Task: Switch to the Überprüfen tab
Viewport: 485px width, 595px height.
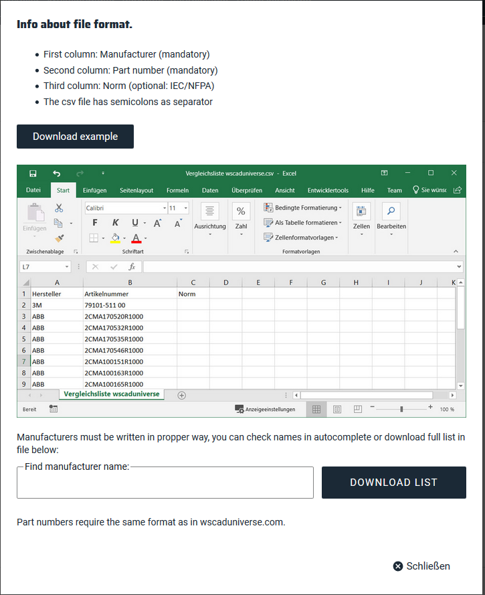Action: (247, 190)
